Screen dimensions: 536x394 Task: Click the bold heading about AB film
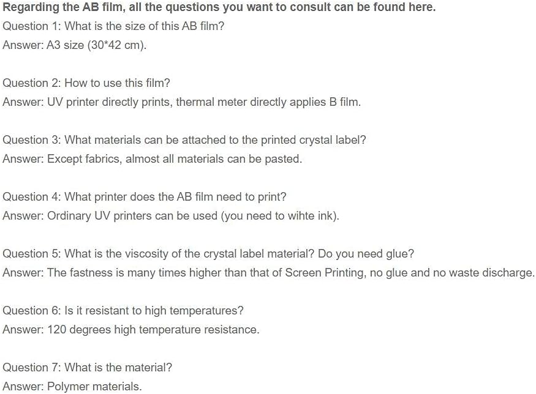[219, 7]
